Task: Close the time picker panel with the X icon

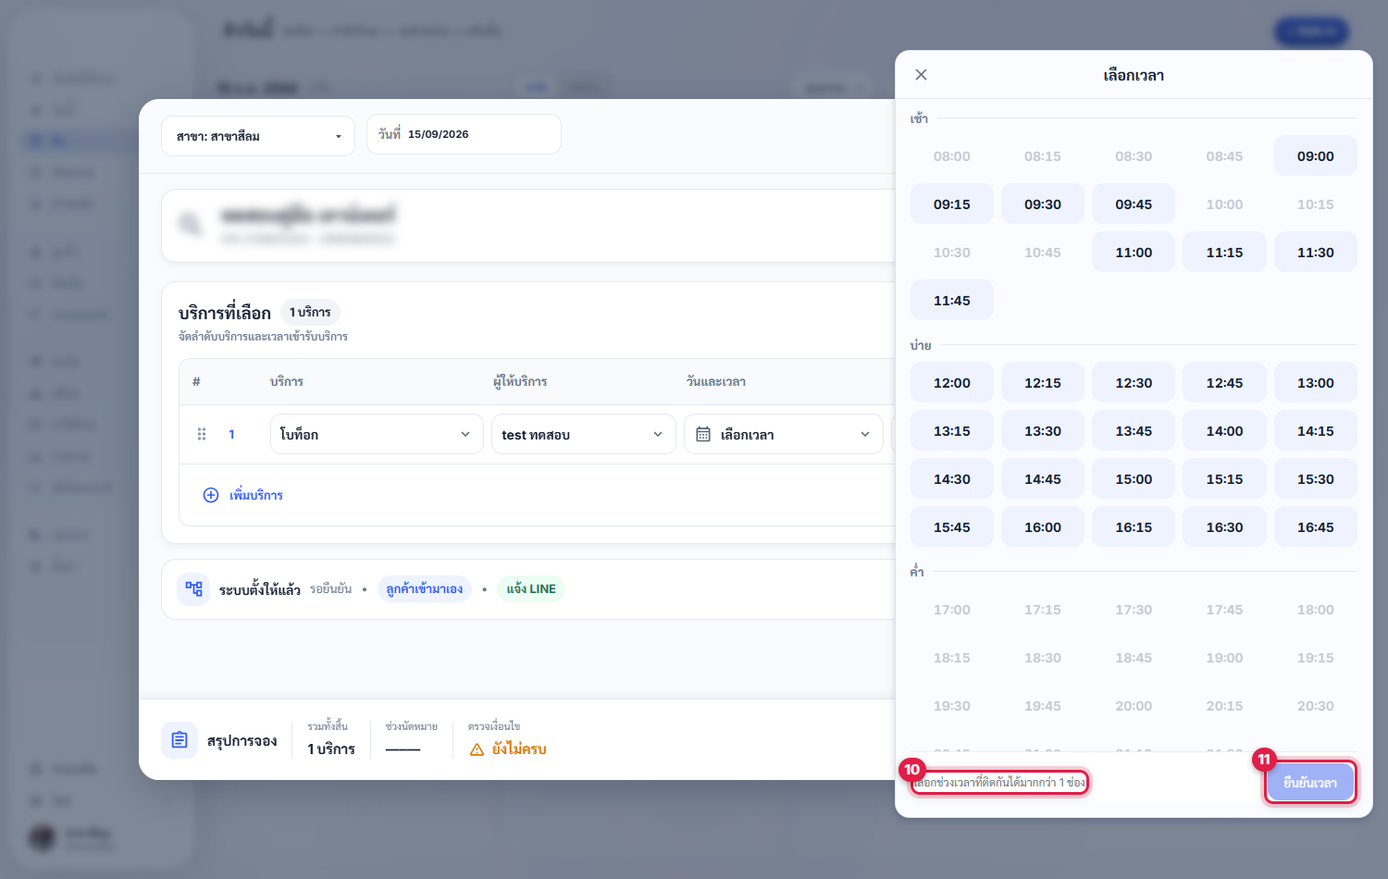Action: (921, 75)
